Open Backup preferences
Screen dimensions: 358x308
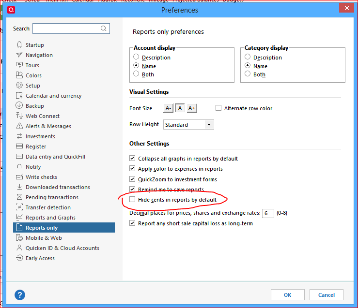[35, 106]
